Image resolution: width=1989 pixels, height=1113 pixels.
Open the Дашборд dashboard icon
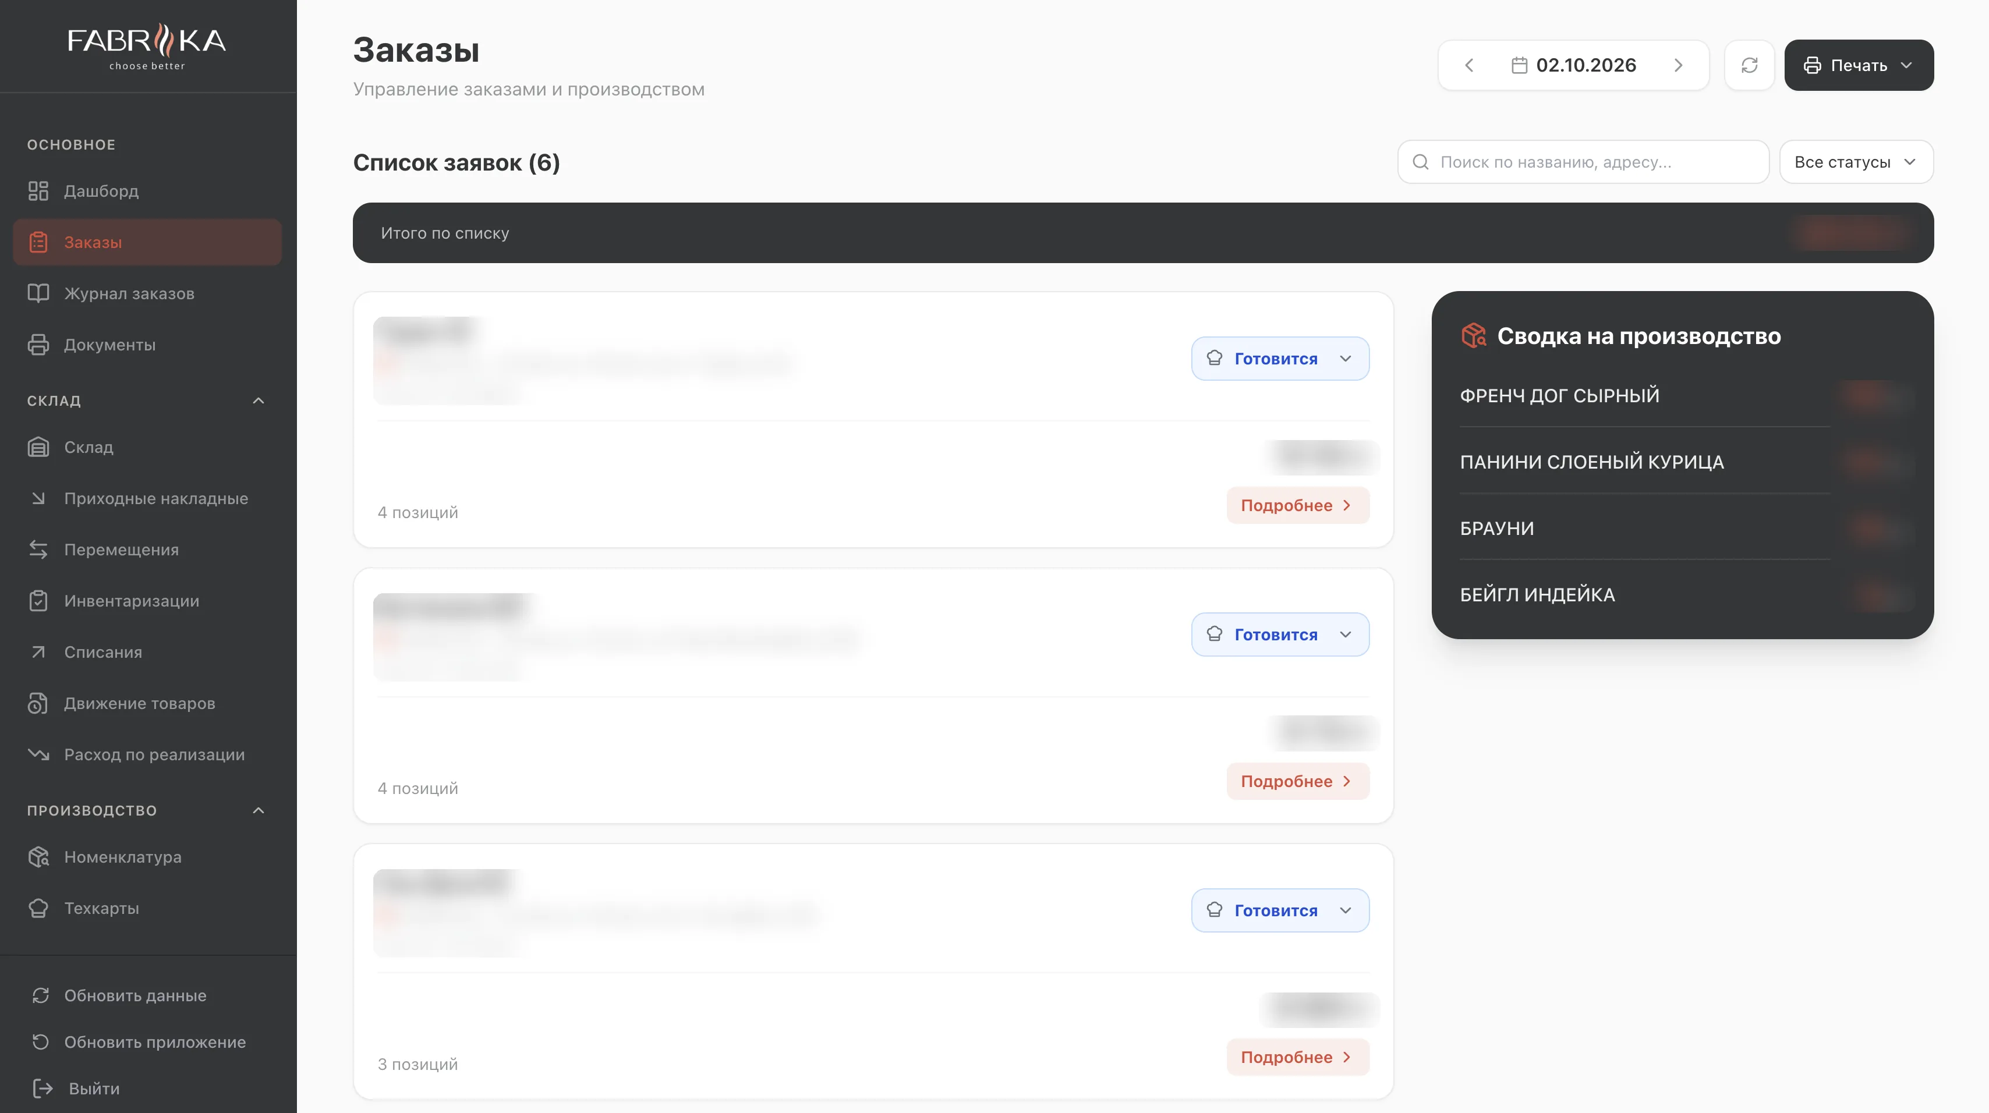pyautogui.click(x=38, y=191)
